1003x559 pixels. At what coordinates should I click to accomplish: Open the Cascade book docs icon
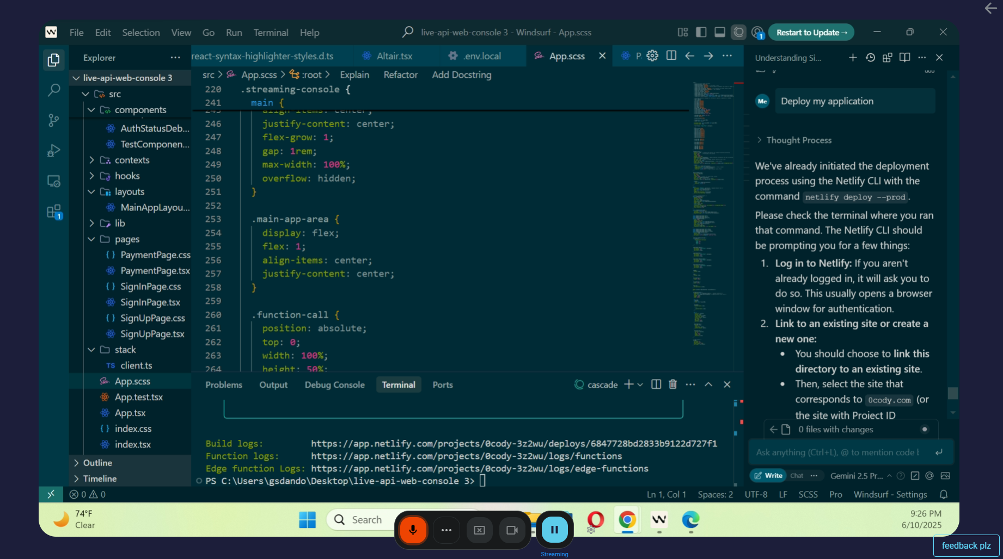(x=904, y=57)
